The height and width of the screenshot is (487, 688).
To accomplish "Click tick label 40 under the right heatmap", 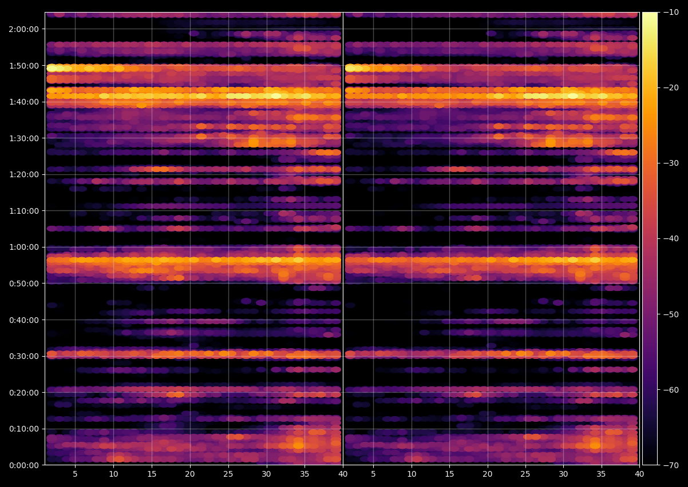I will coord(640,474).
